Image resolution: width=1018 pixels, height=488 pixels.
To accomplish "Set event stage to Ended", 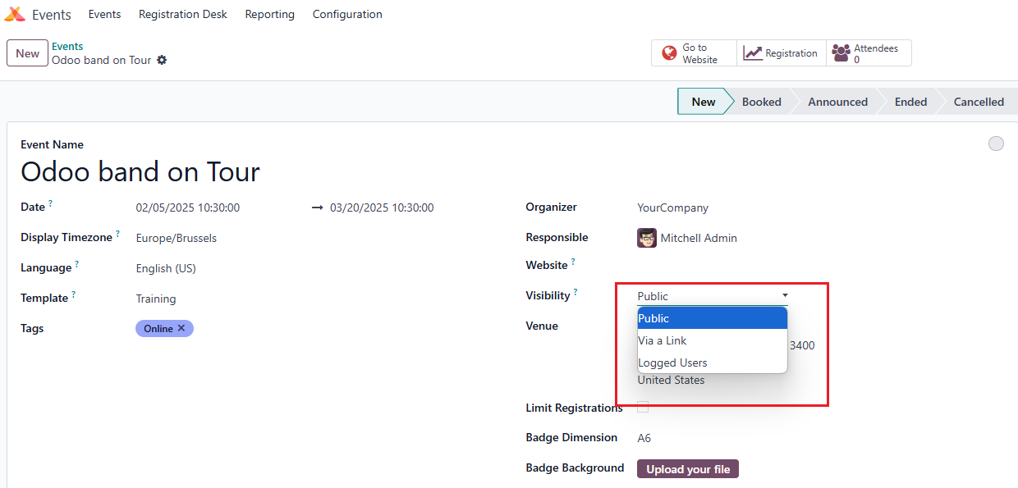I will click(x=910, y=102).
